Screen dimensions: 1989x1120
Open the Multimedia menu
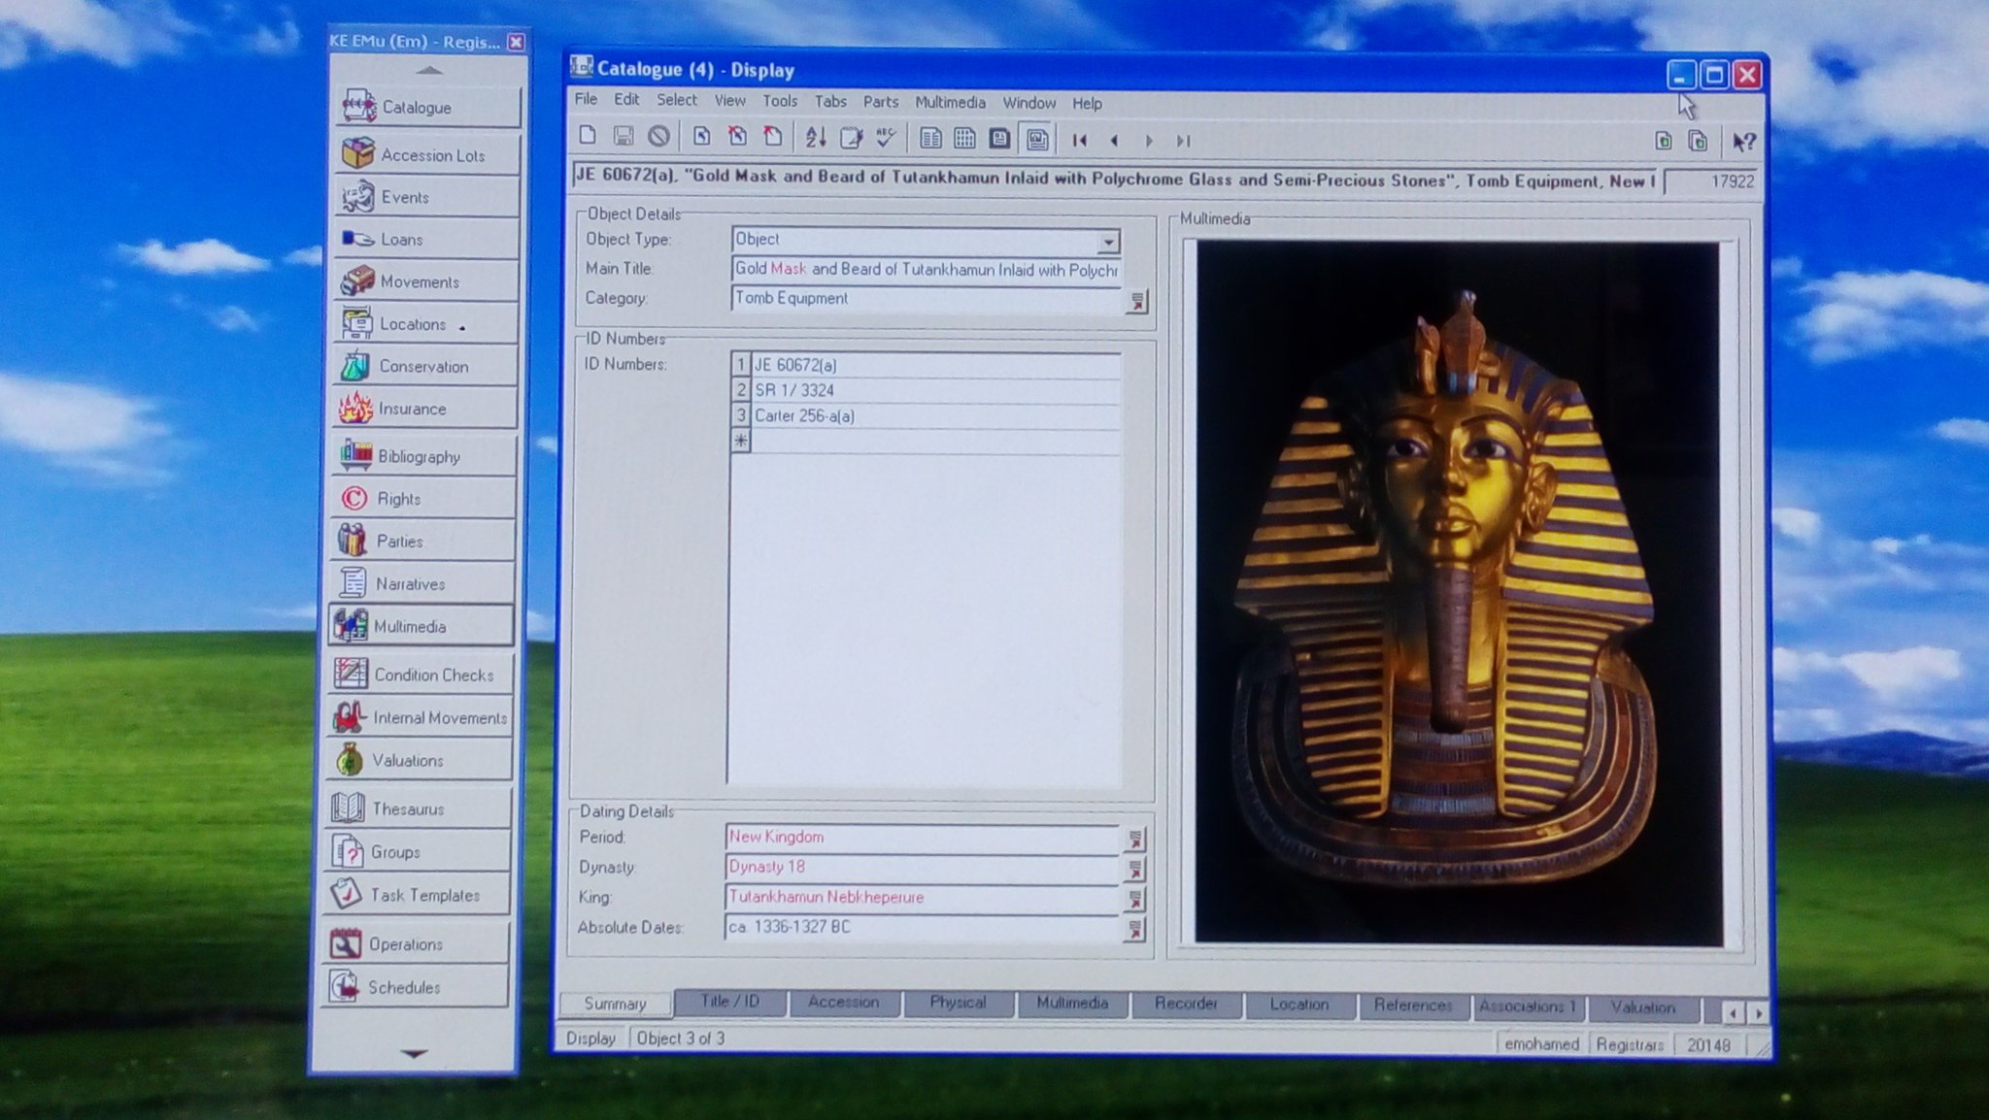[x=950, y=102]
